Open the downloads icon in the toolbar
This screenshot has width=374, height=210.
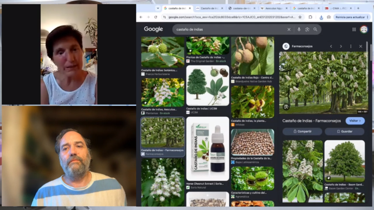pyautogui.click(x=321, y=17)
